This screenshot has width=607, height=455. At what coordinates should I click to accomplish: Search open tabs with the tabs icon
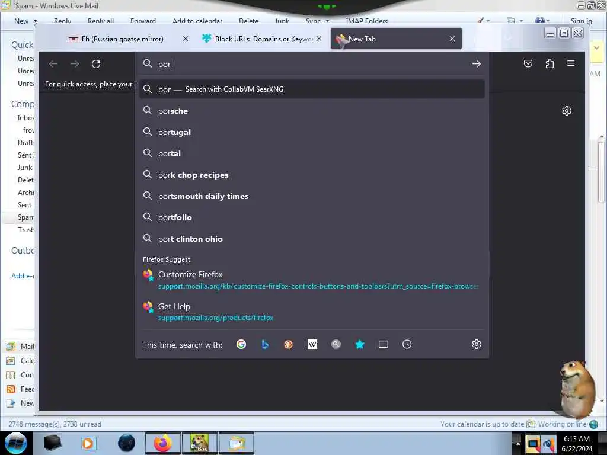(x=384, y=344)
